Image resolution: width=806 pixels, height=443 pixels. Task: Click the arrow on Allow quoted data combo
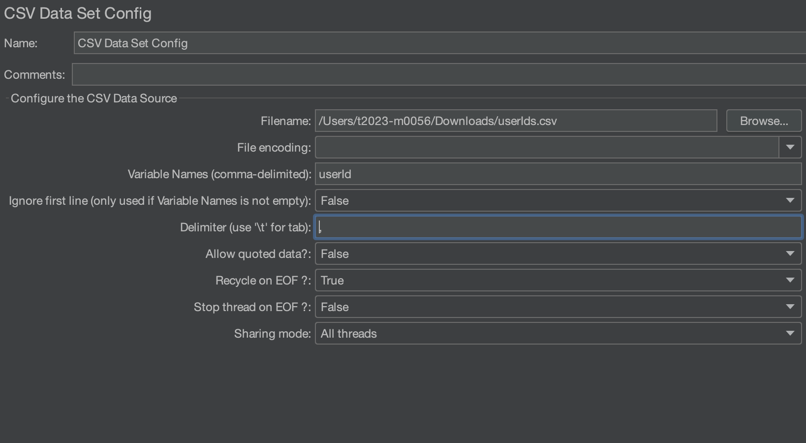point(790,254)
